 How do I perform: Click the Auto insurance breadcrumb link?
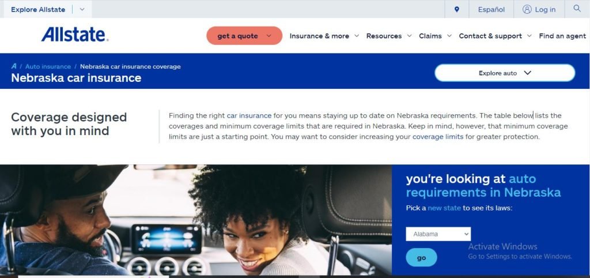(x=48, y=67)
